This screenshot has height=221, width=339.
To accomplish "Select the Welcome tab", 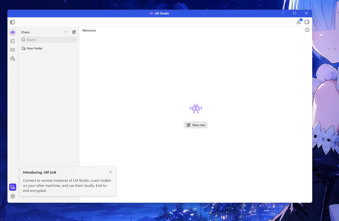I will point(89,30).
